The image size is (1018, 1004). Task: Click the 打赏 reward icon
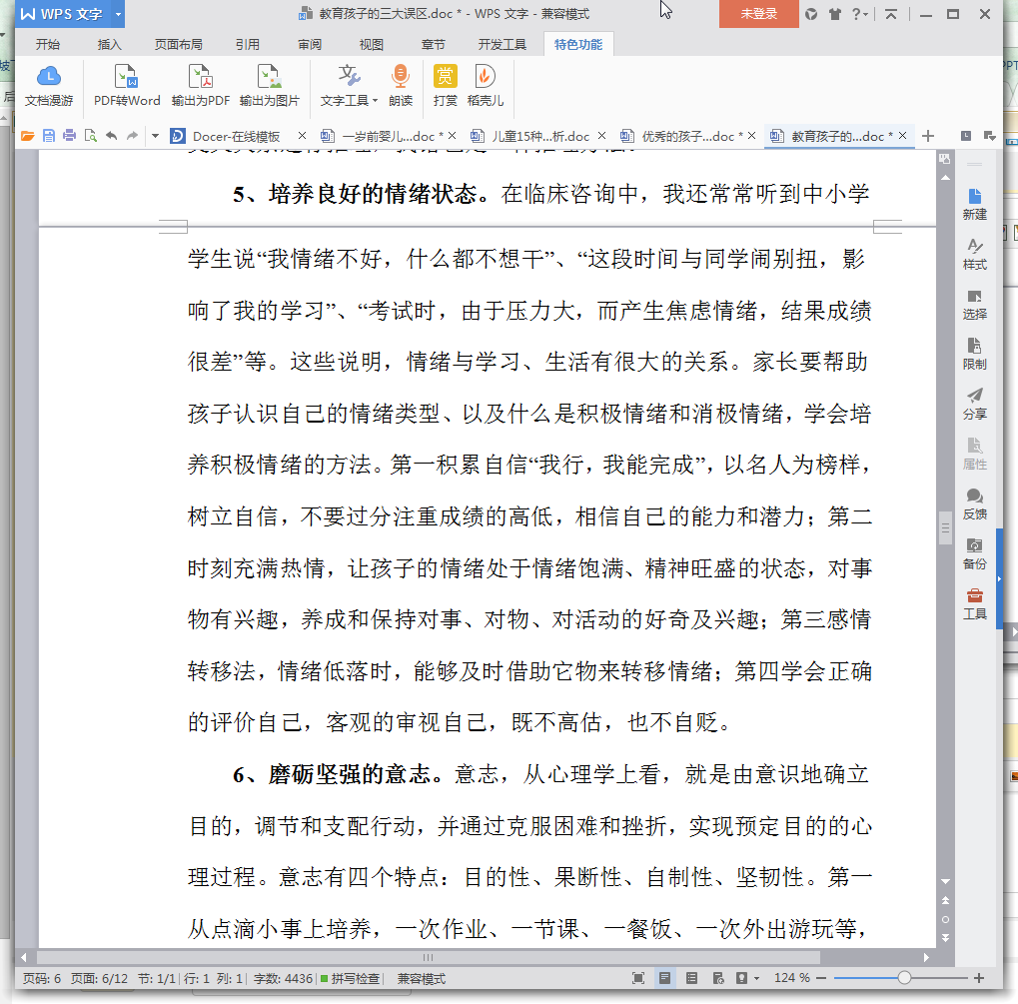point(446,85)
